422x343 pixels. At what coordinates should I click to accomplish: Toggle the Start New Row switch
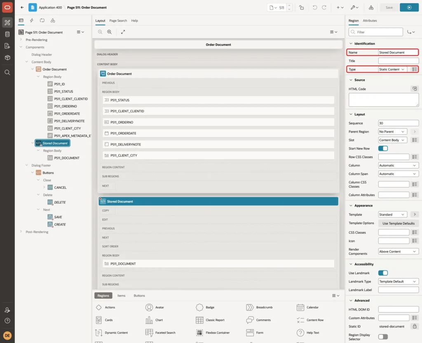tap(383, 148)
